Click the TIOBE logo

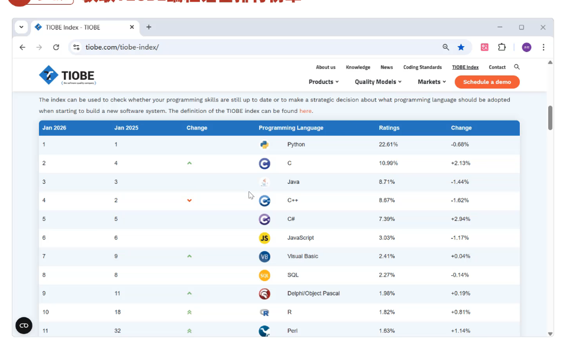67,75
